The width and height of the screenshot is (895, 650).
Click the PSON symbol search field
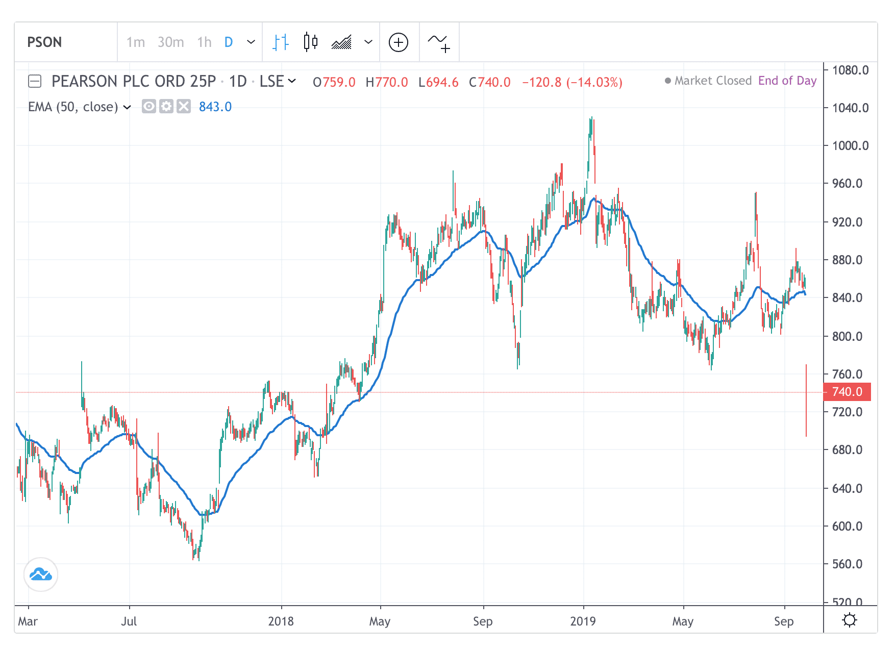click(x=65, y=42)
